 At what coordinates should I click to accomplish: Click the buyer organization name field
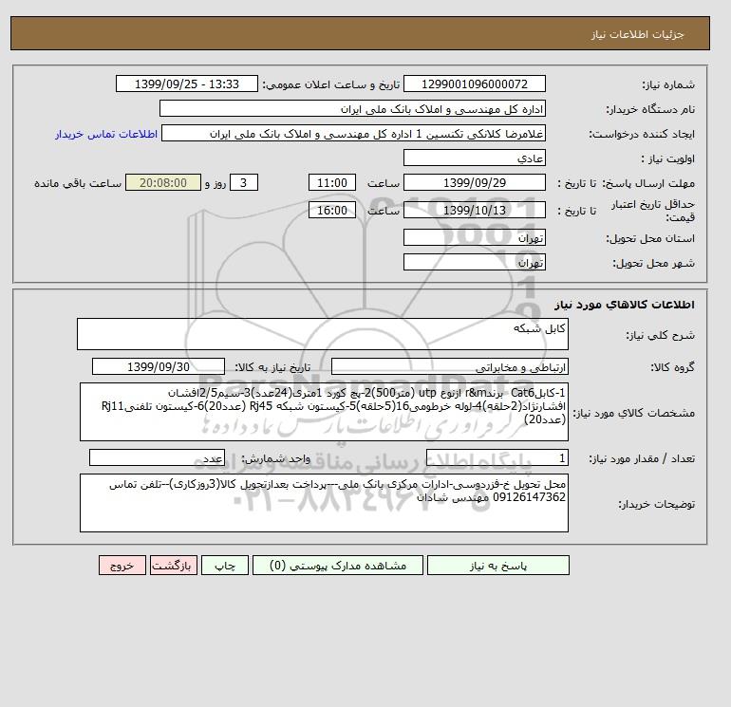352,108
